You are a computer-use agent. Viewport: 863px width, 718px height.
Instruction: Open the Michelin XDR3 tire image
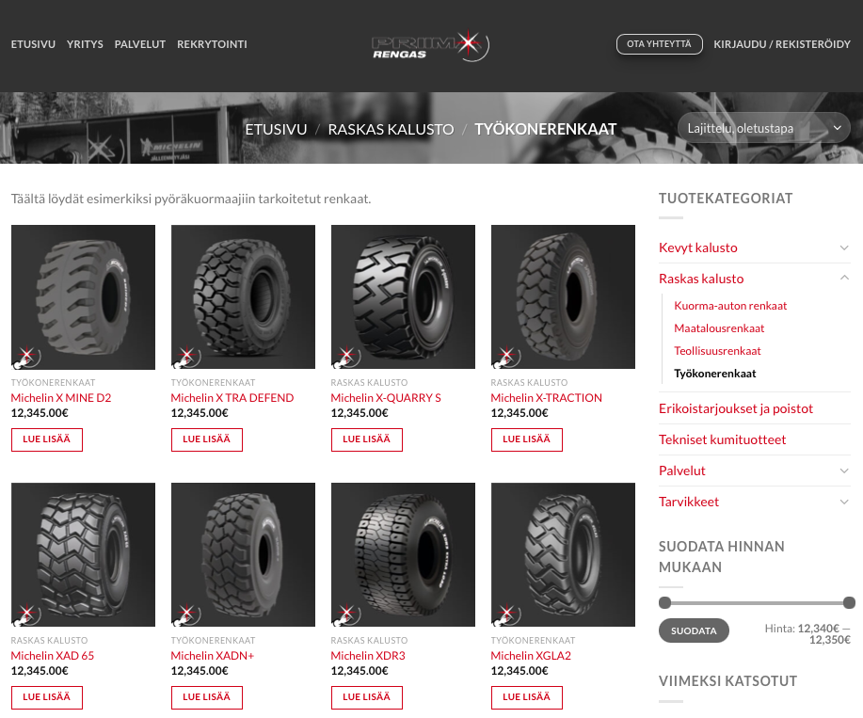(403, 554)
